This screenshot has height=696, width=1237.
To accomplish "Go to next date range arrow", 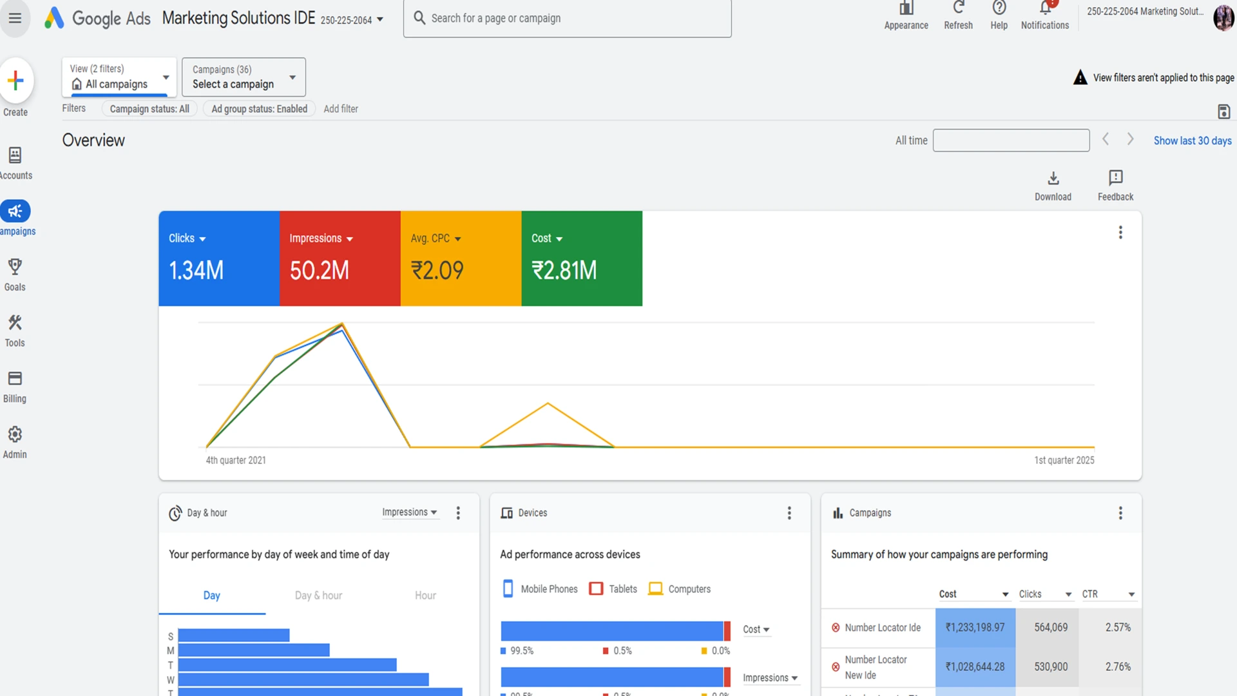I will tap(1130, 139).
